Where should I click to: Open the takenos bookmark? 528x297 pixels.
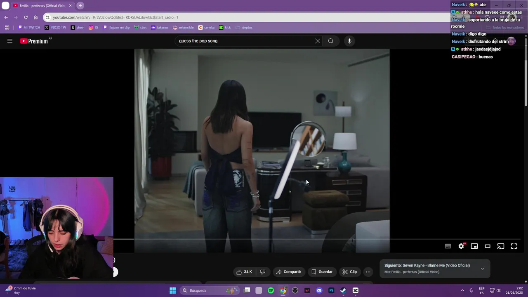(x=160, y=28)
